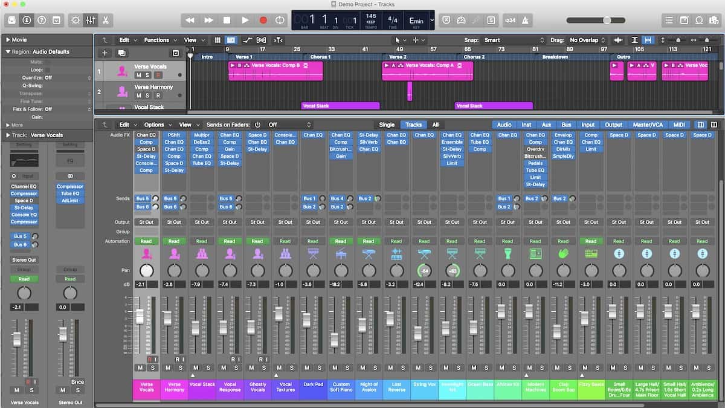The image size is (725, 408).
Task: Collapse Track: Verse Vocals section
Action: 8,135
